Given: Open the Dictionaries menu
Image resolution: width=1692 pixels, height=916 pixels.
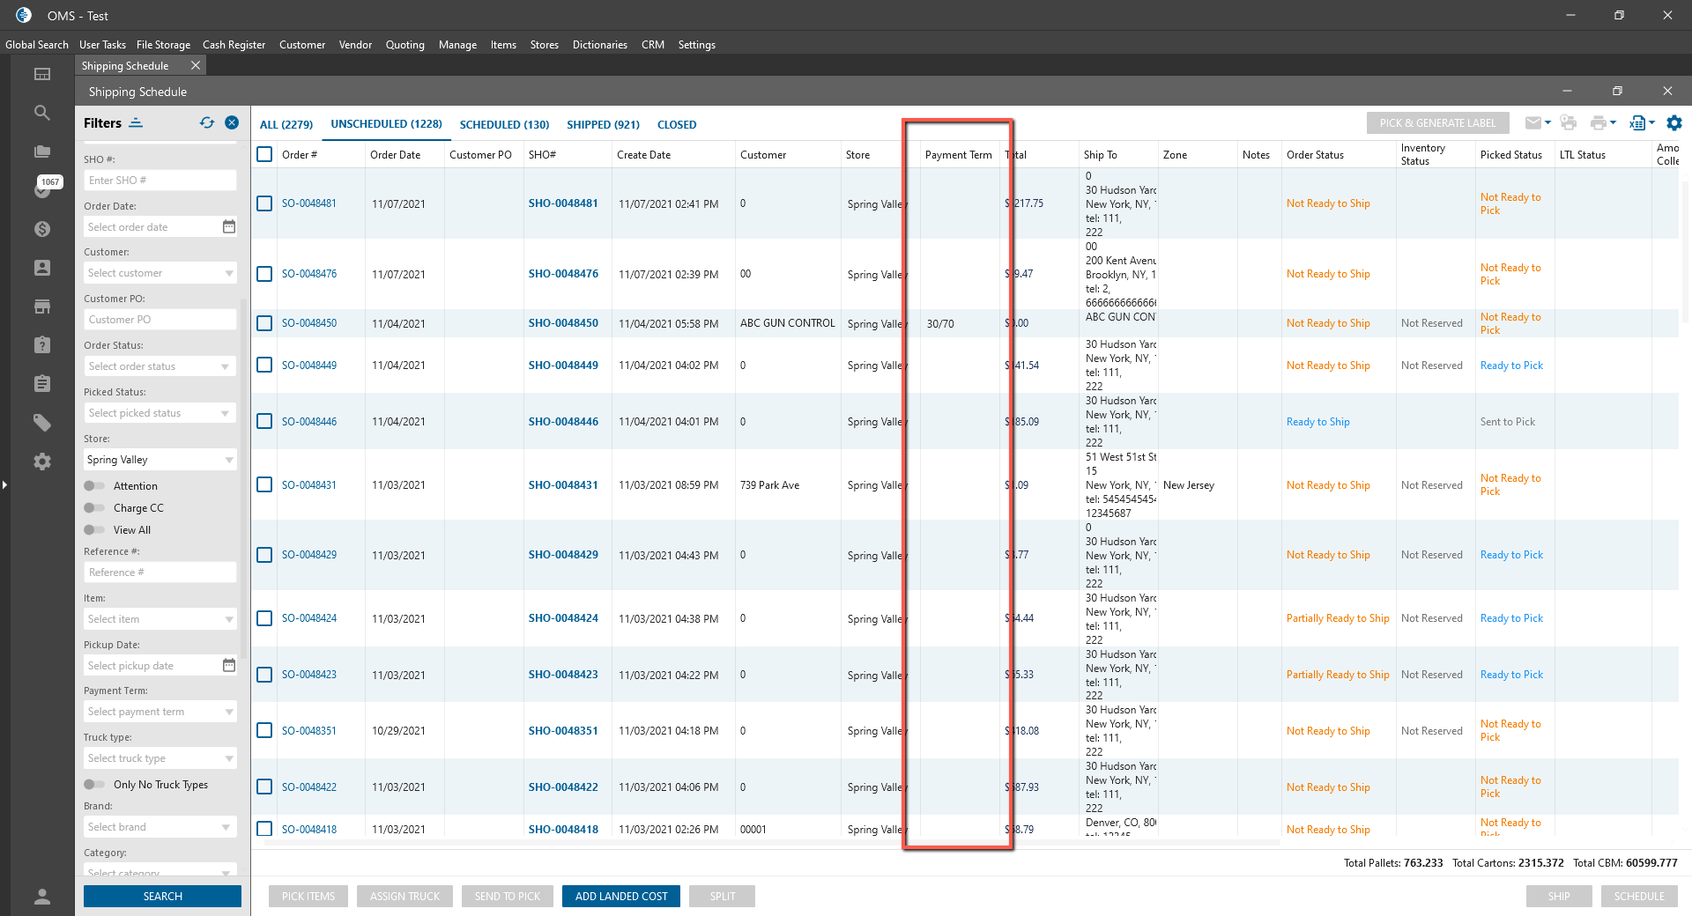Looking at the screenshot, I should (599, 45).
